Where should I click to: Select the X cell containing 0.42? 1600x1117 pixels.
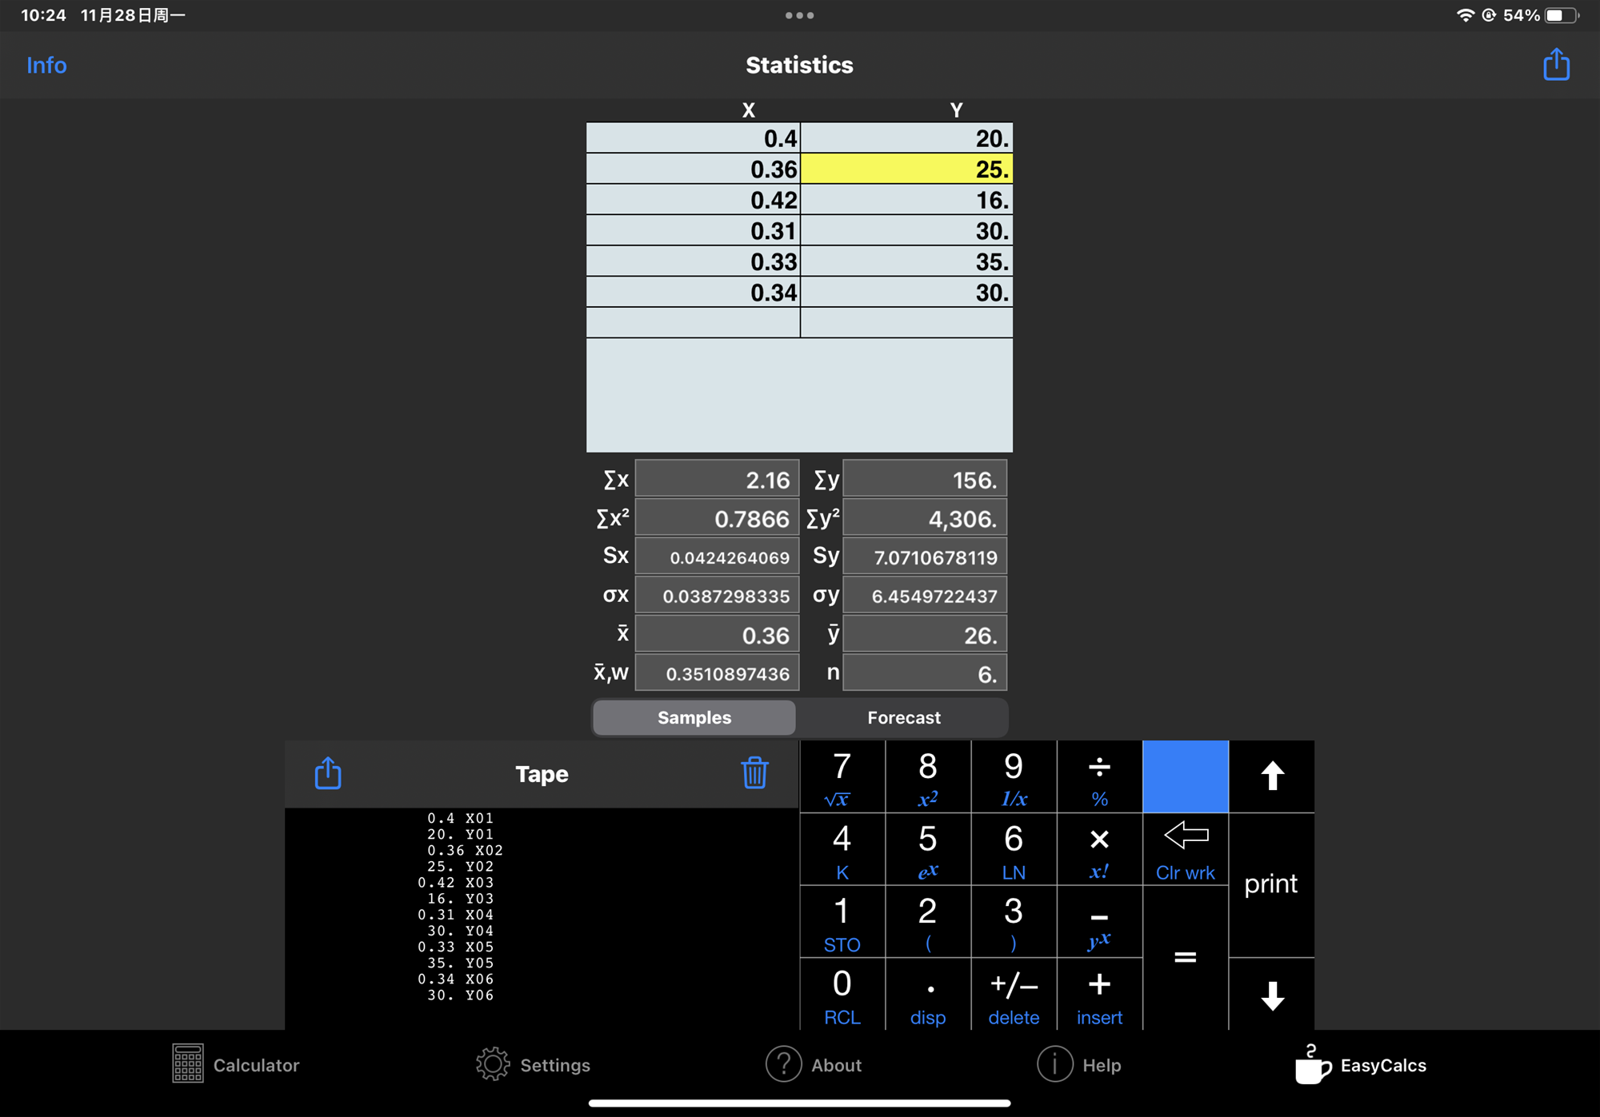(693, 200)
